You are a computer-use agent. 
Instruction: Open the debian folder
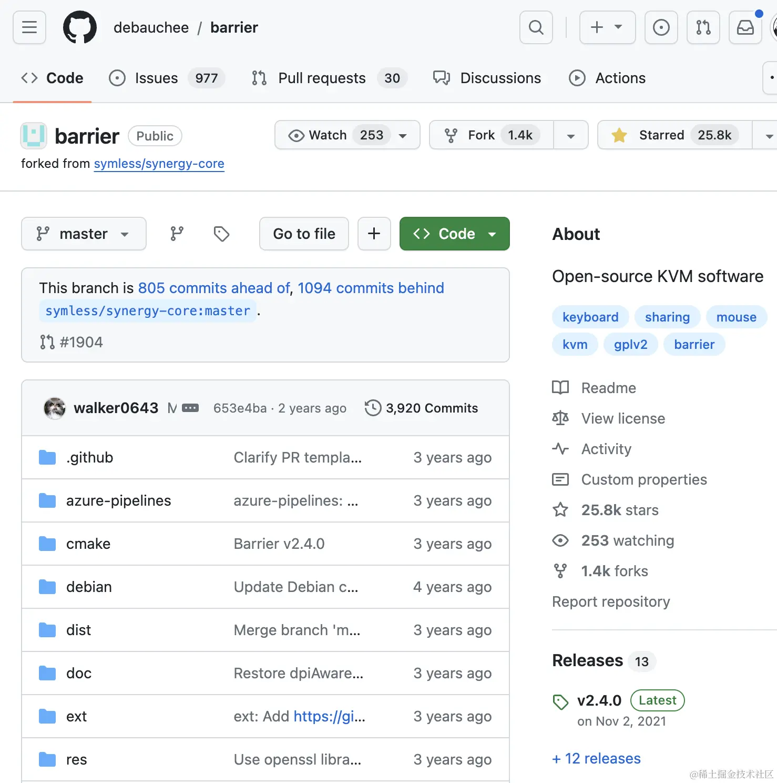(x=89, y=587)
